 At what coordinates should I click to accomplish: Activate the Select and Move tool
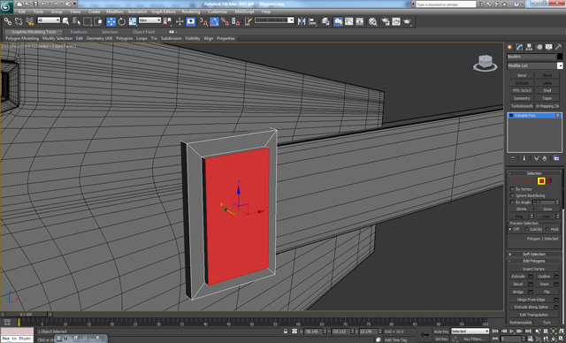[x=111, y=21]
